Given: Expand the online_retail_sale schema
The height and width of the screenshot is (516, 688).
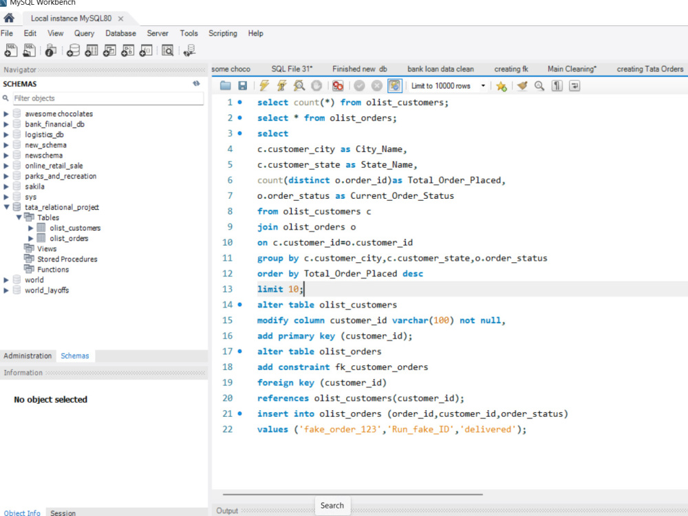Looking at the screenshot, I should click(6, 166).
